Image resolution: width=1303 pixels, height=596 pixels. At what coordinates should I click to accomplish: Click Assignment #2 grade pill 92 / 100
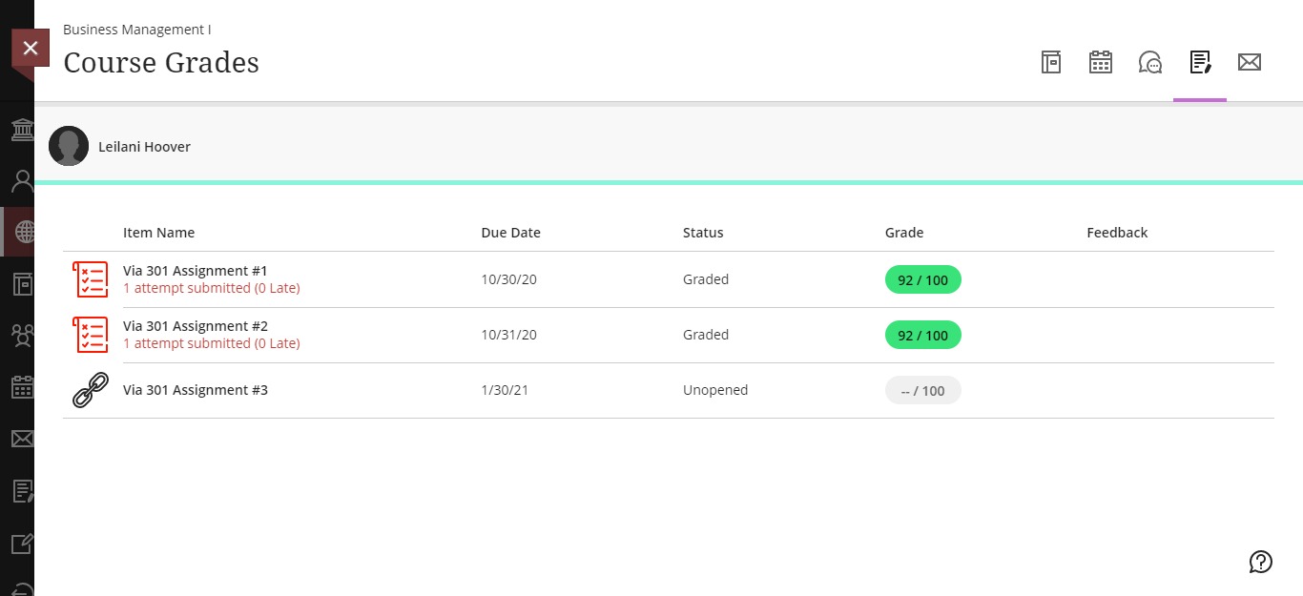point(922,335)
